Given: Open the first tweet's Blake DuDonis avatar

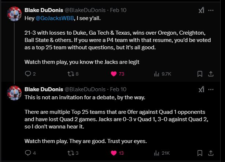Looking at the screenshot, I should point(14,14).
